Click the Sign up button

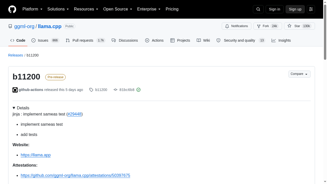[x=295, y=9]
